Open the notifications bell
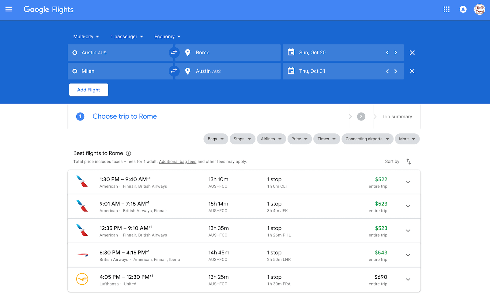Viewport: 490px width, 296px height. (x=463, y=9)
